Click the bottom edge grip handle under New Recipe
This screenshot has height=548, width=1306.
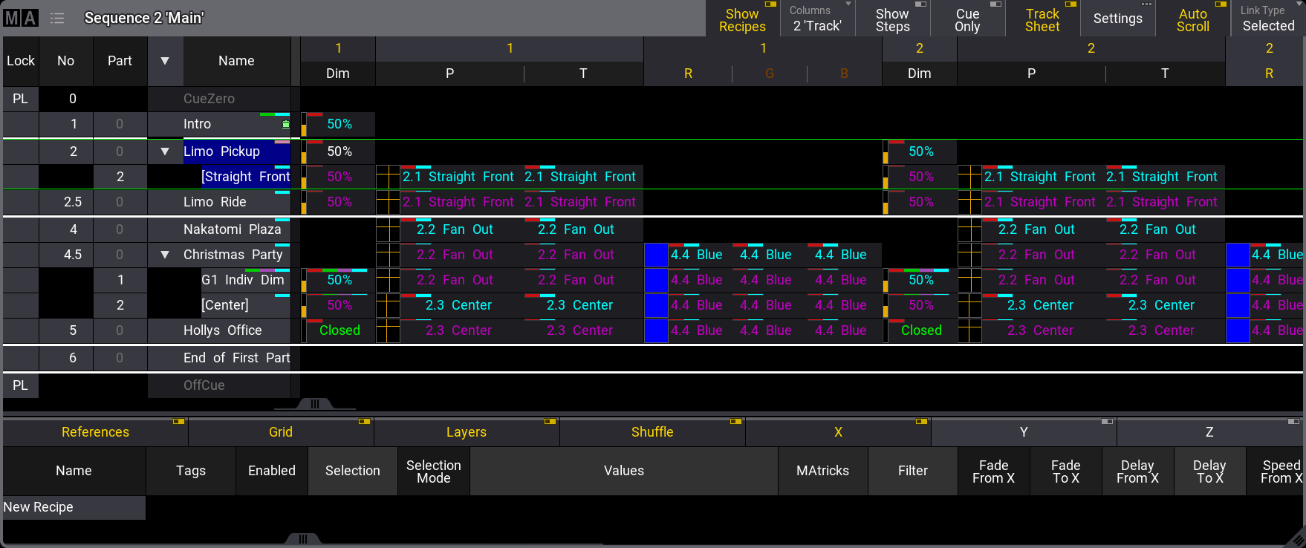pos(303,539)
